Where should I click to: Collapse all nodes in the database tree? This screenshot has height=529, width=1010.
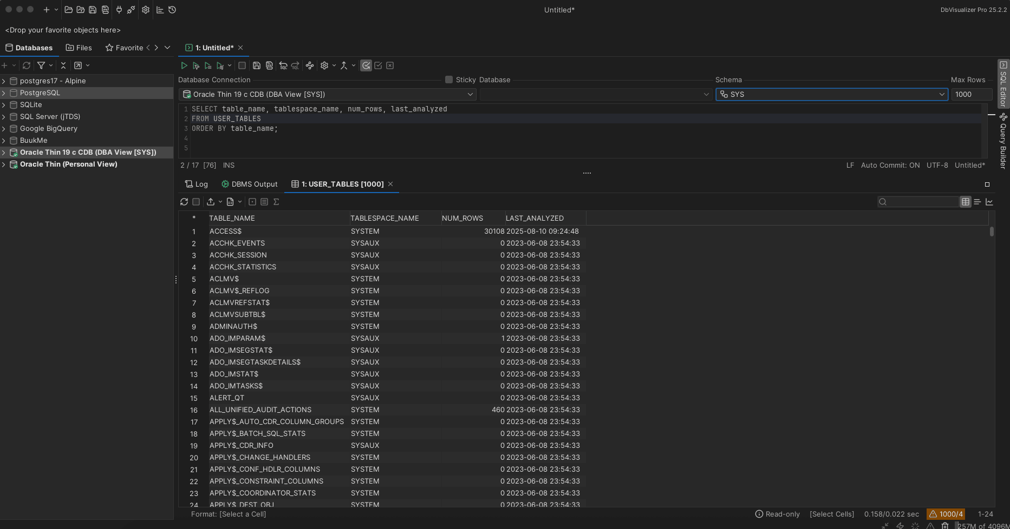[x=63, y=65]
